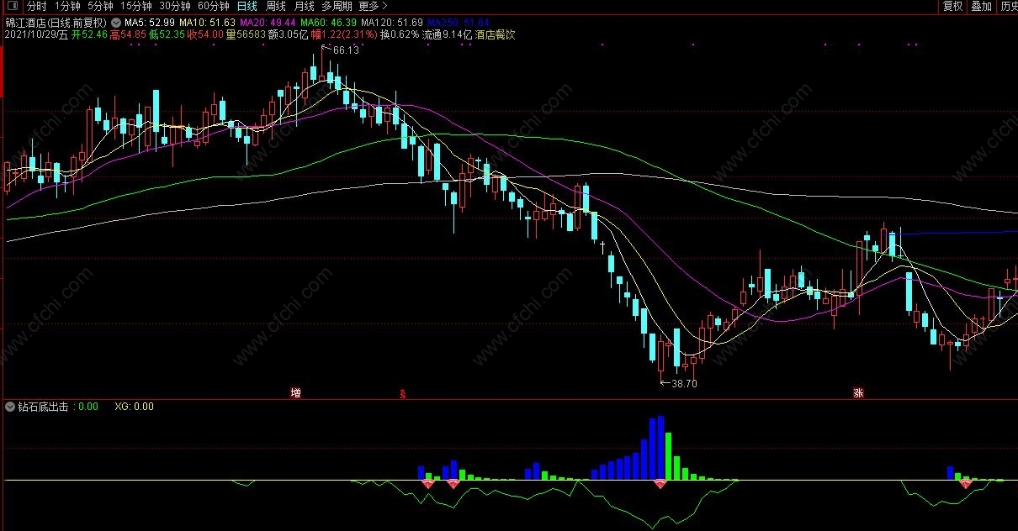Click the float shares 流通9.14亿
Screen dimensions: 1018x531
[x=447, y=35]
